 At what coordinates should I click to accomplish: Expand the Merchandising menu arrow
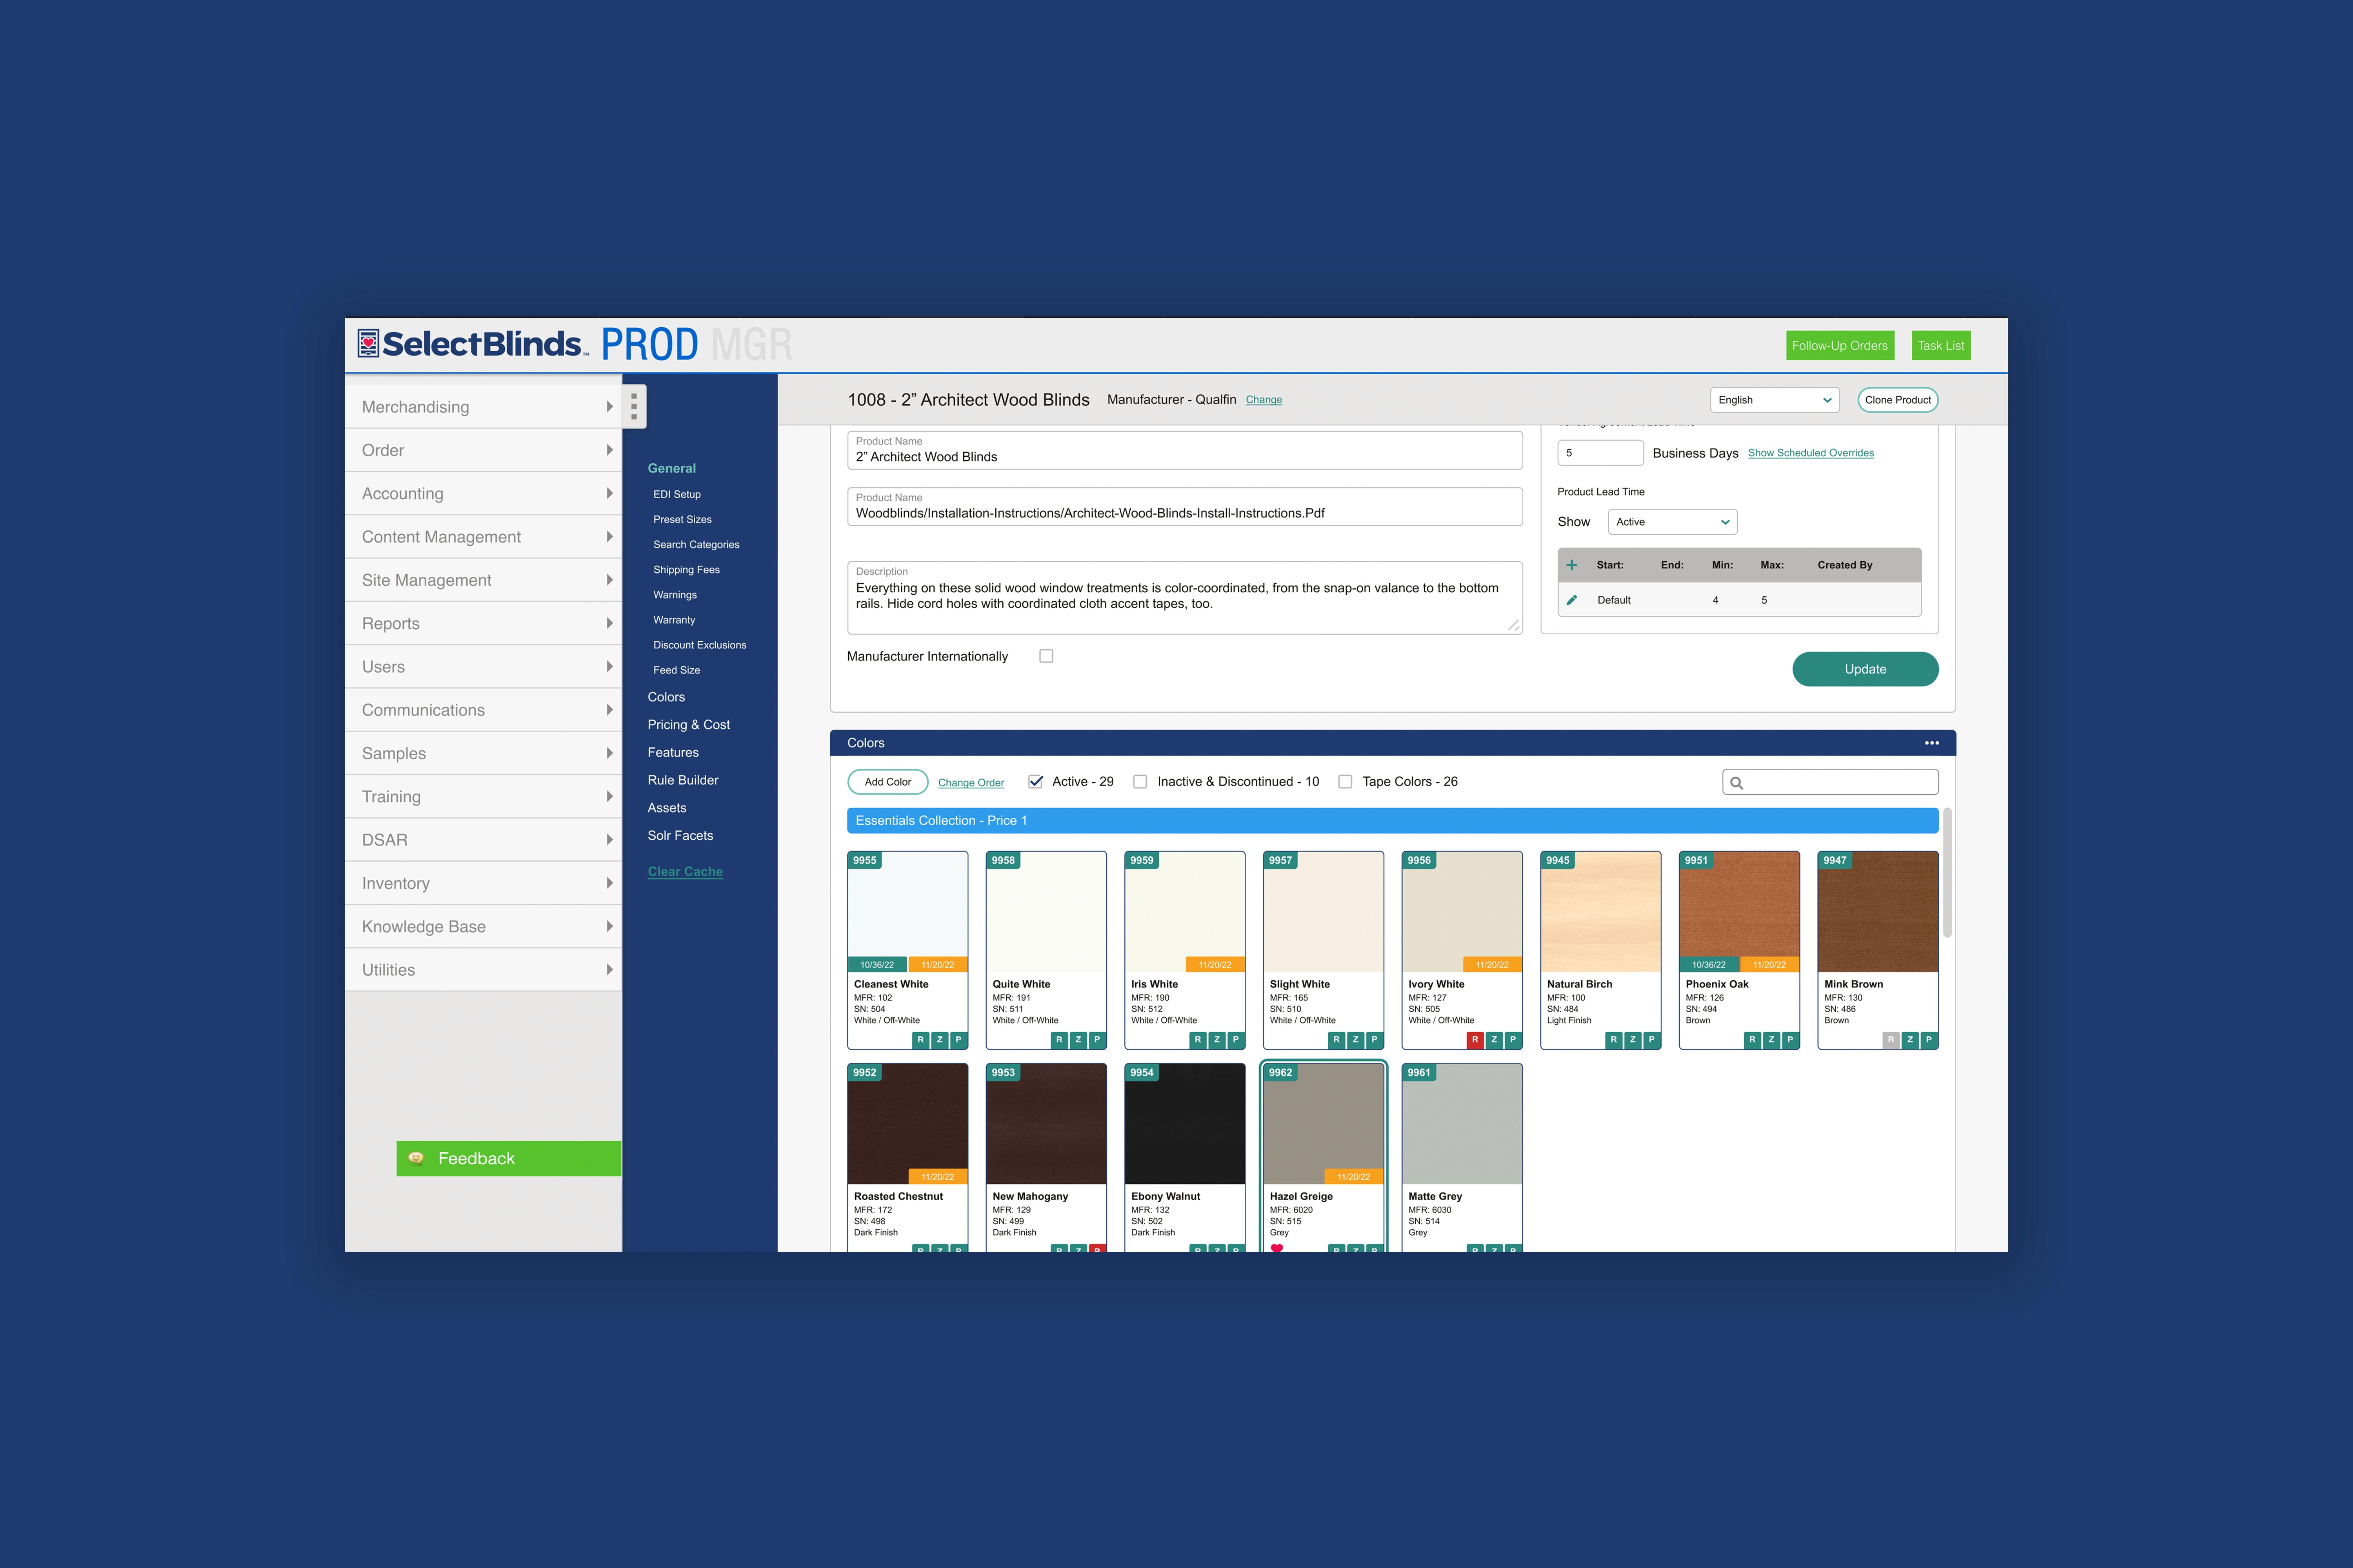[x=609, y=407]
